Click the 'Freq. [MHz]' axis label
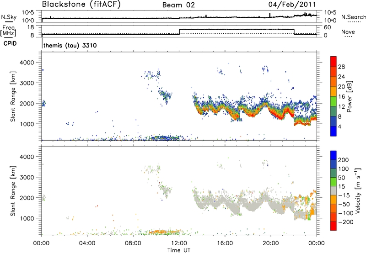The image size is (366, 253). (8, 31)
